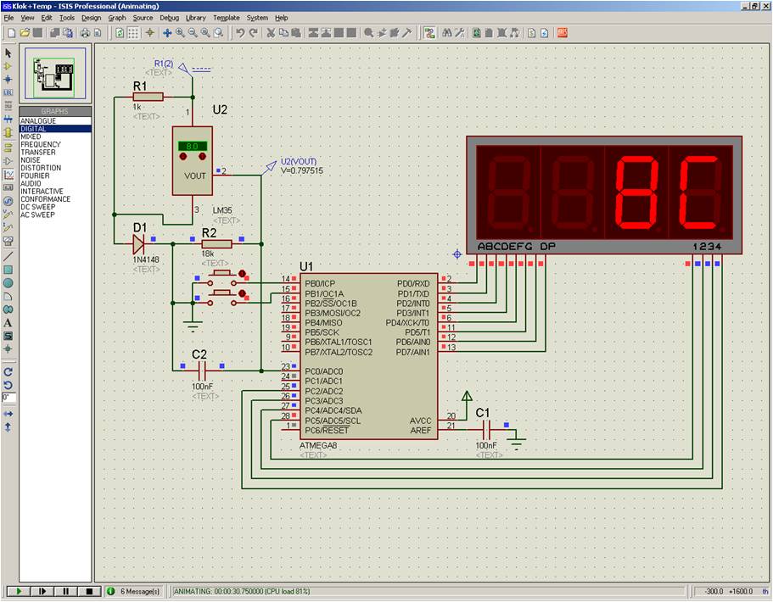Screen dimensions: 773x602
Task: Select ANALOGUE in the graphs list
Action: pos(38,121)
